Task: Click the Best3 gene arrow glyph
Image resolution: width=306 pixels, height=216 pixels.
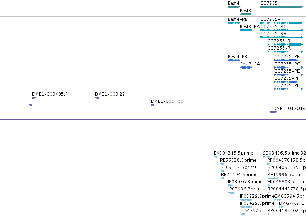Action: coord(246,14)
